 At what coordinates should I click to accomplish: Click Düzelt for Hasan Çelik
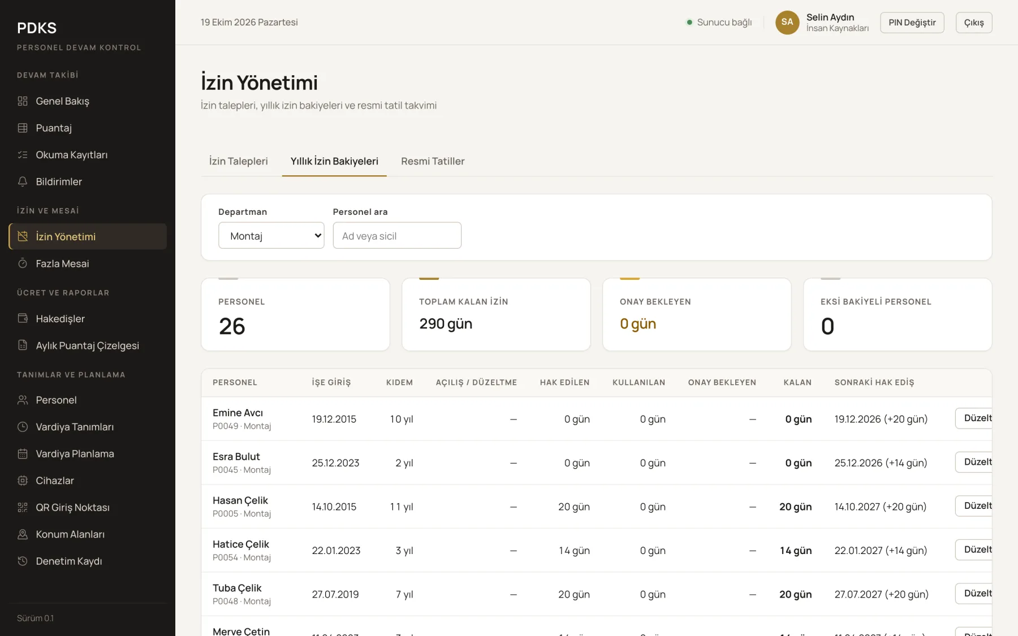[974, 506]
